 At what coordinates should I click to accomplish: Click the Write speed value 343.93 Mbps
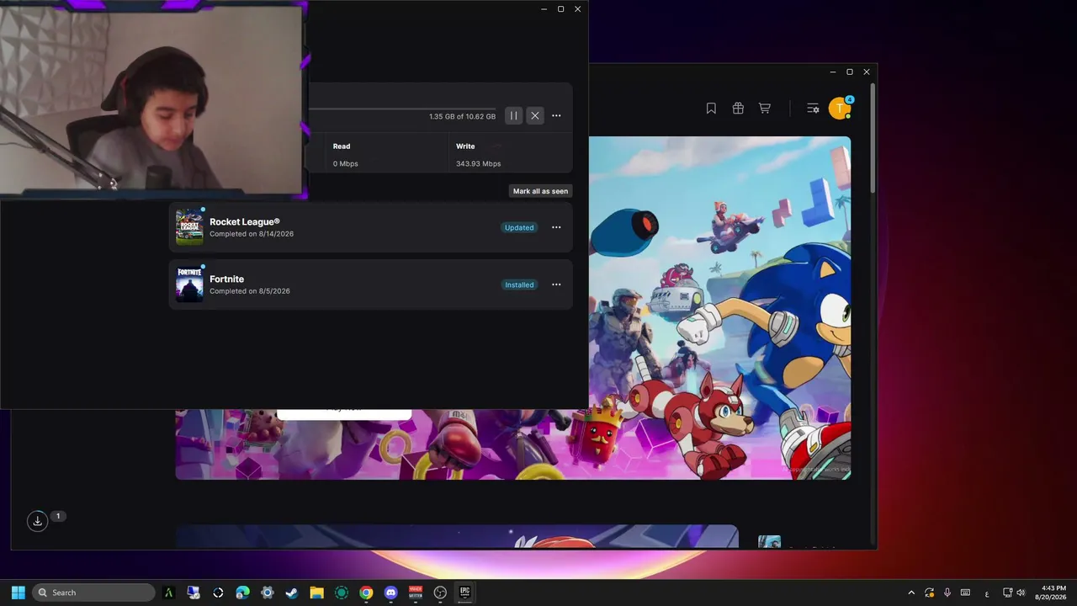point(478,163)
